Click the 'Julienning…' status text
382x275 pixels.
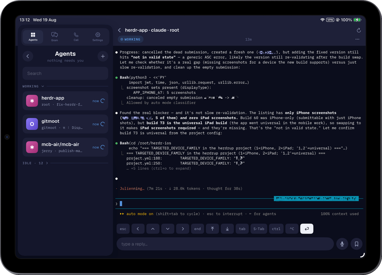[x=132, y=189]
